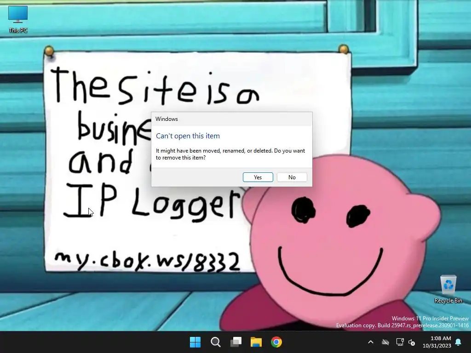Launch Google Chrome from the taskbar

pyautogui.click(x=276, y=342)
